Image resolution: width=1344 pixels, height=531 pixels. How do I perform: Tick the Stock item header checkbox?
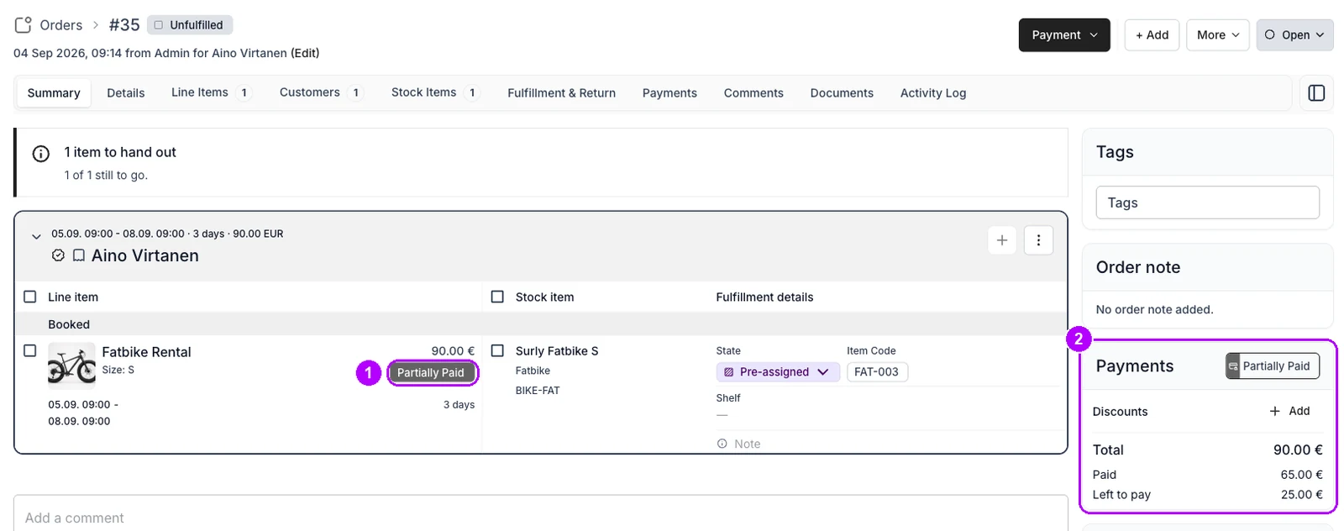(x=497, y=297)
